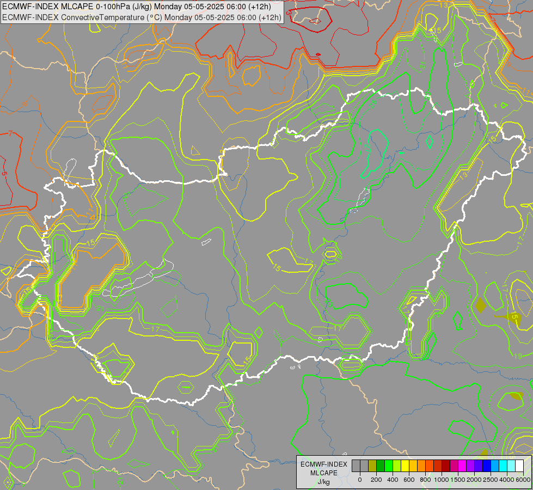Click the legend value label 400
This screenshot has width=533, height=490.
pyautogui.click(x=393, y=480)
